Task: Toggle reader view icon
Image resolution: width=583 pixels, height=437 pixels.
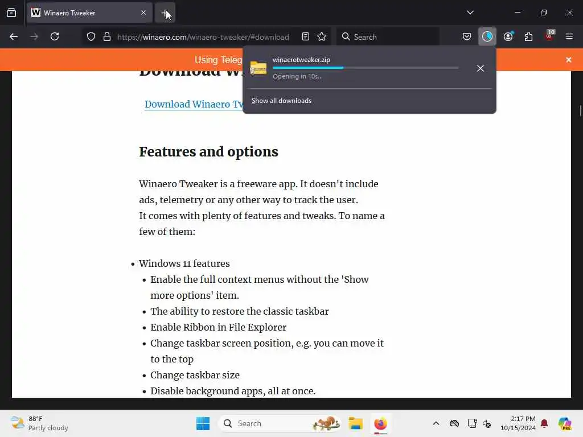Action: 306,37
